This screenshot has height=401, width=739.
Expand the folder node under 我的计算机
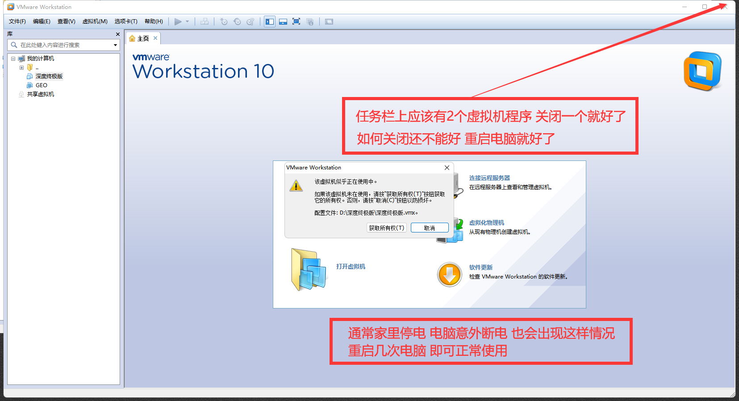[21, 68]
